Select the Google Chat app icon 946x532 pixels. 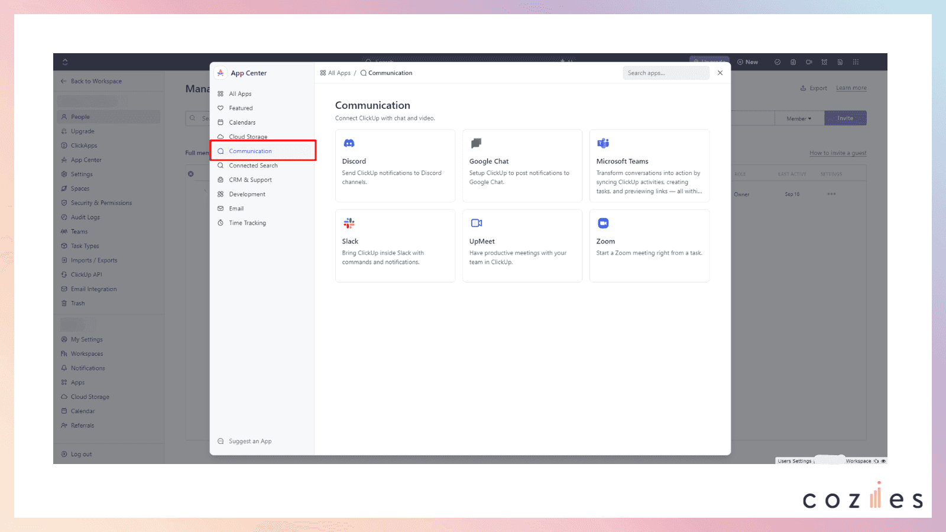pyautogui.click(x=476, y=142)
